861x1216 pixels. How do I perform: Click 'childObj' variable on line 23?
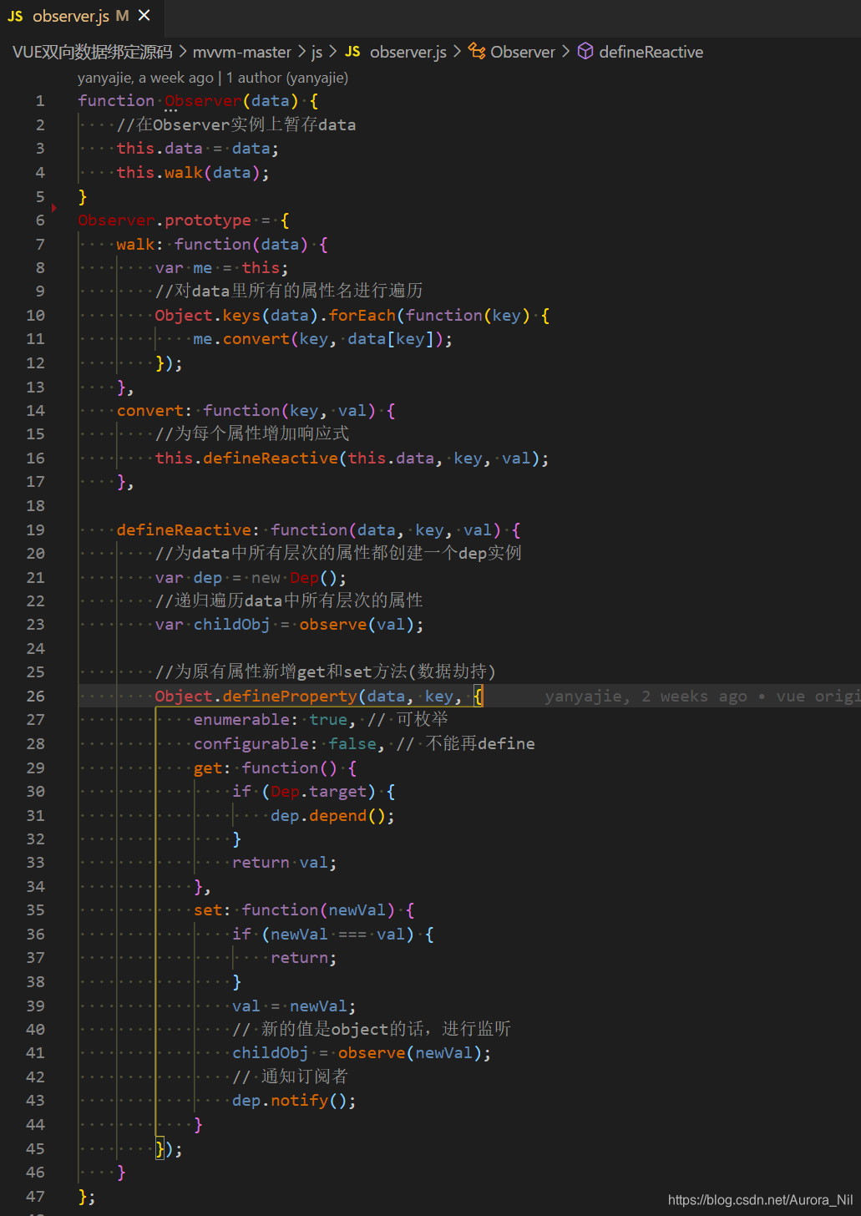(x=232, y=625)
